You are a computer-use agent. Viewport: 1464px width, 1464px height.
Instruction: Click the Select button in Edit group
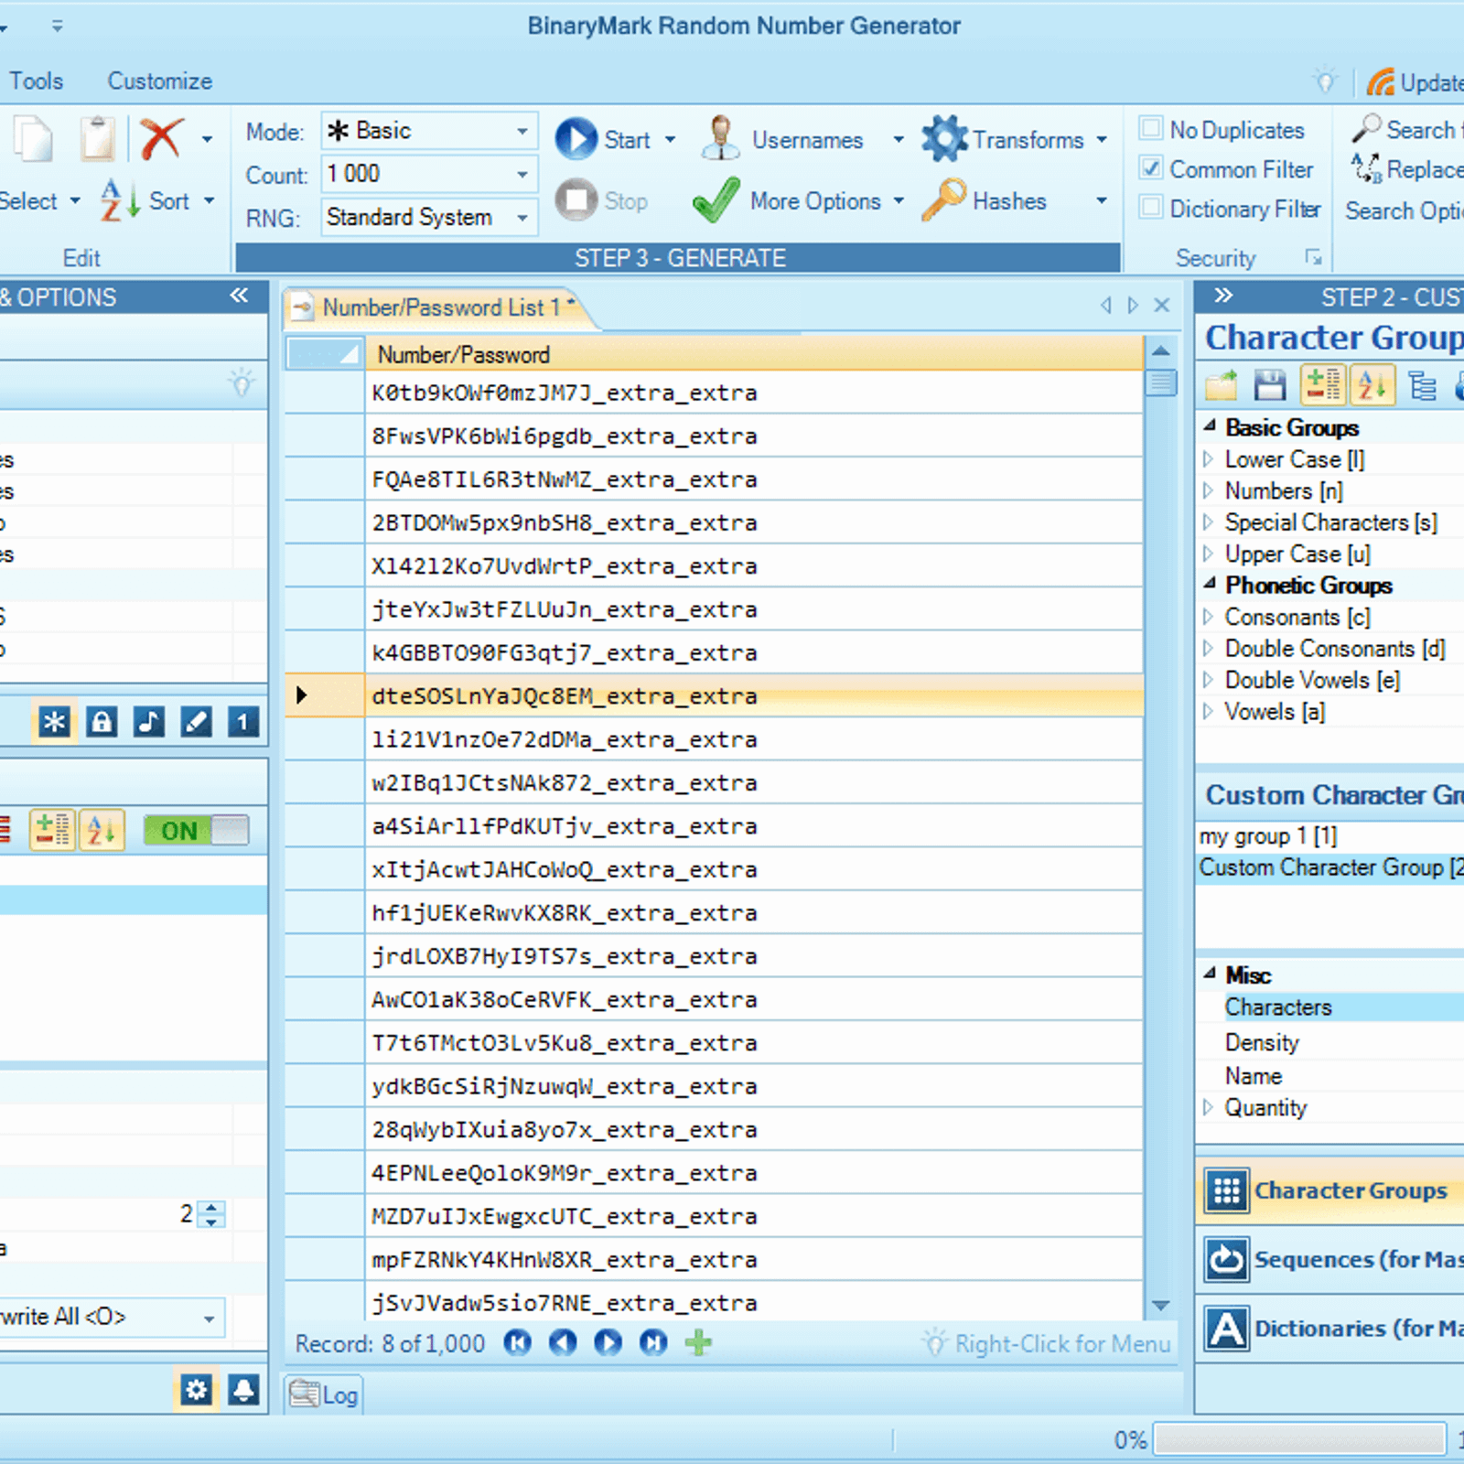(38, 200)
